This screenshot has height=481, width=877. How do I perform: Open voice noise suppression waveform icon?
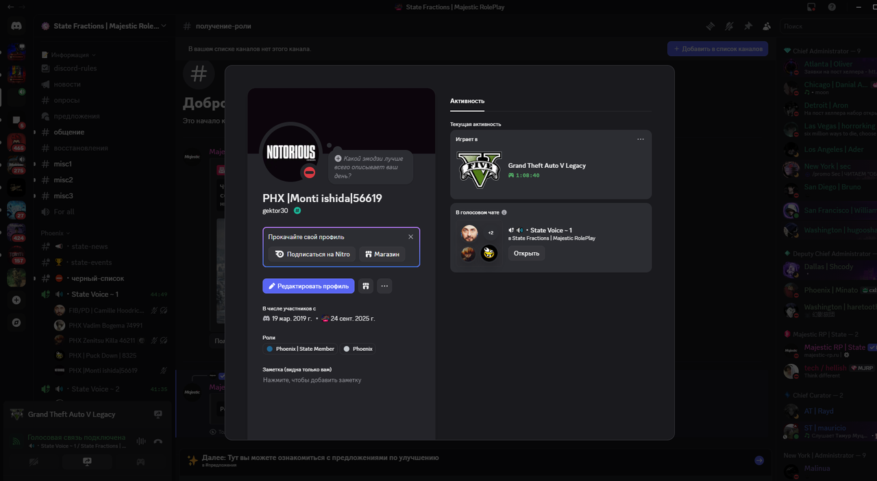(141, 441)
